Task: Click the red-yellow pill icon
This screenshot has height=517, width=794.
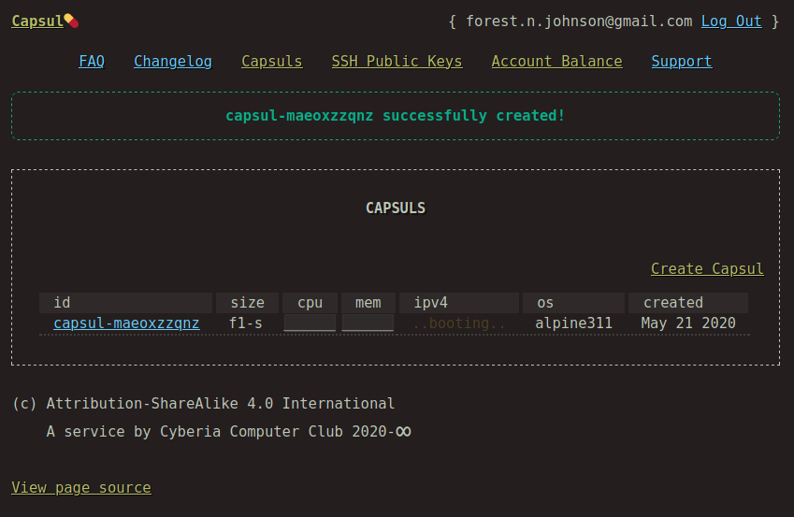Action: click(x=71, y=22)
